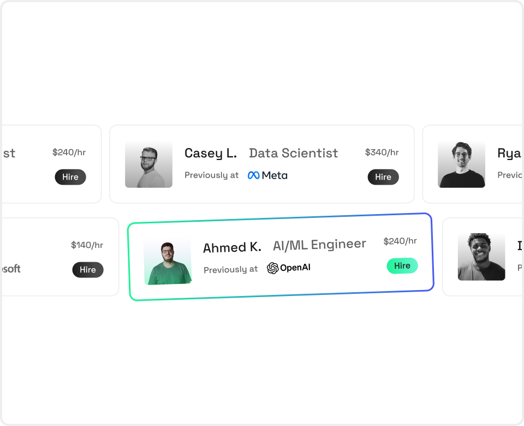The width and height of the screenshot is (524, 426).
Task: Click the name Ahmed K.
Action: pos(232,247)
